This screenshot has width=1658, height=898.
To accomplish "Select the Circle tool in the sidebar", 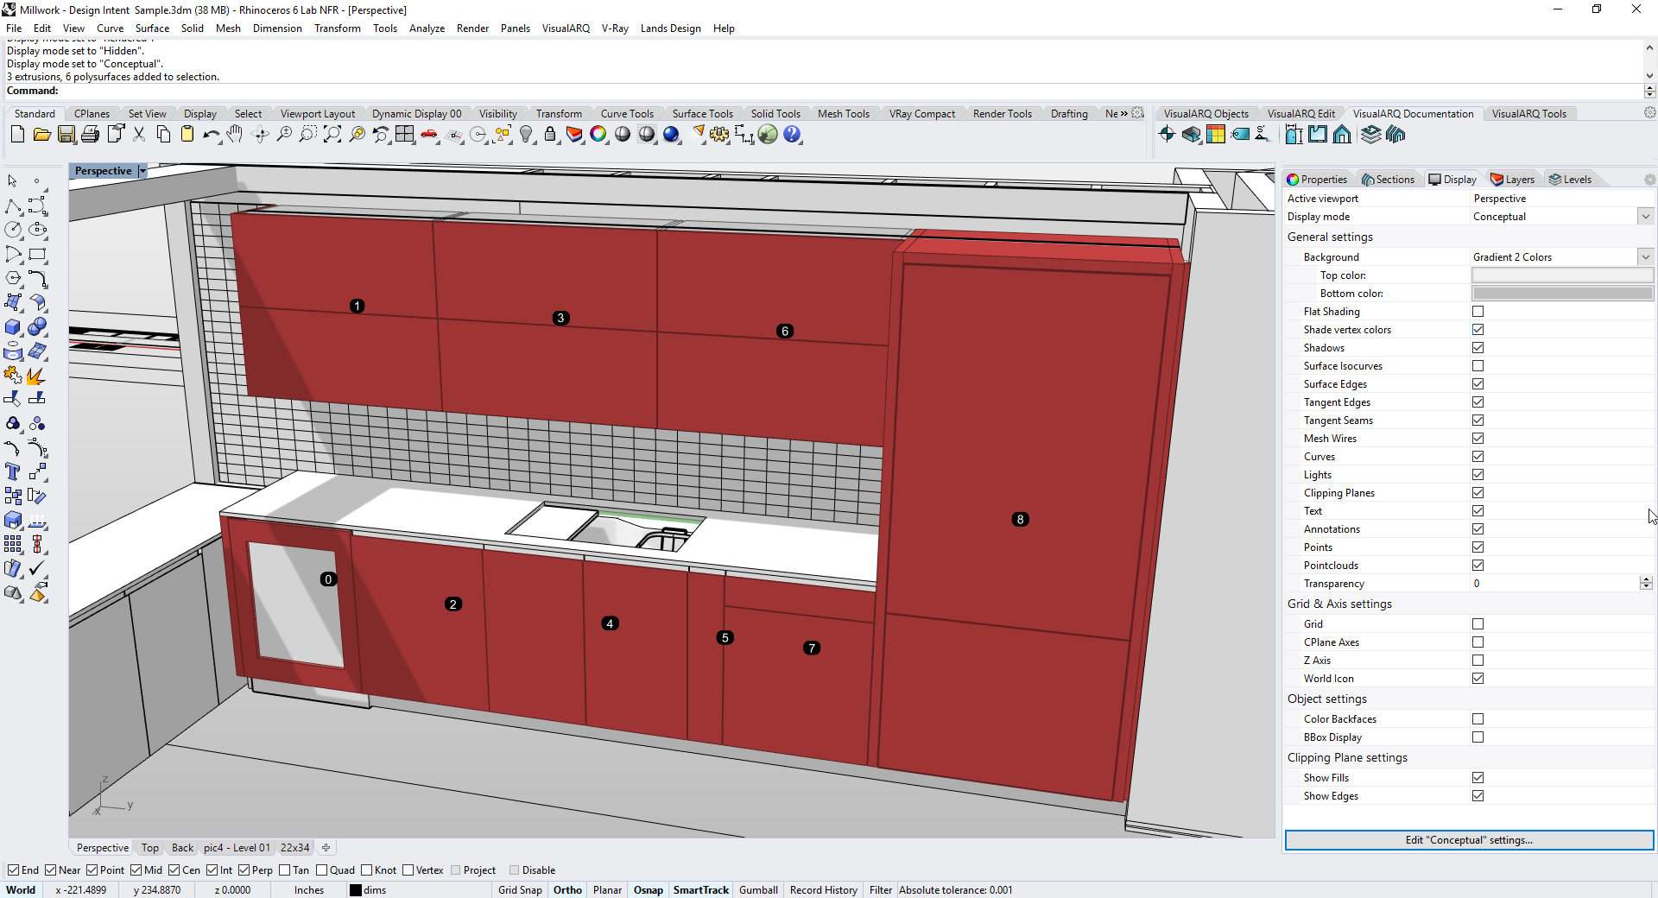I will 13,230.
